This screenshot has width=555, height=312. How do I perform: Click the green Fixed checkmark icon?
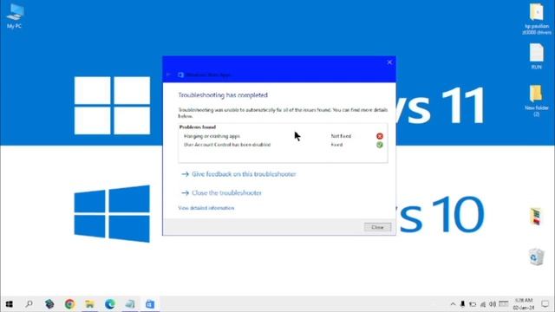[x=380, y=145]
